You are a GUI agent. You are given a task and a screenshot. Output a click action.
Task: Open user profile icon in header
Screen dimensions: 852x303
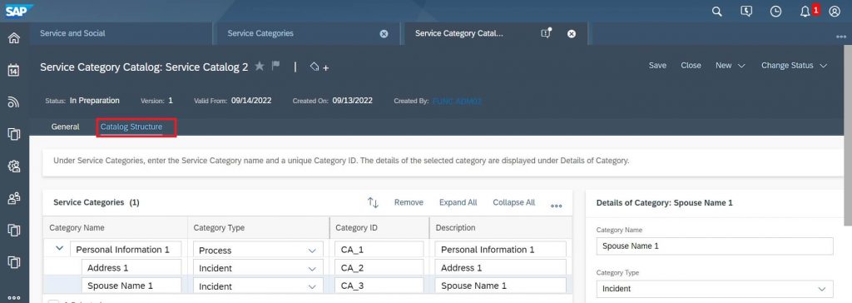835,12
